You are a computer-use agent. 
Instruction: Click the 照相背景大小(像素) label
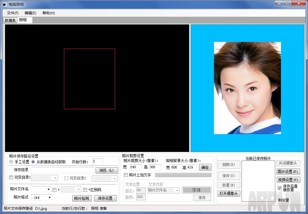[183, 161]
